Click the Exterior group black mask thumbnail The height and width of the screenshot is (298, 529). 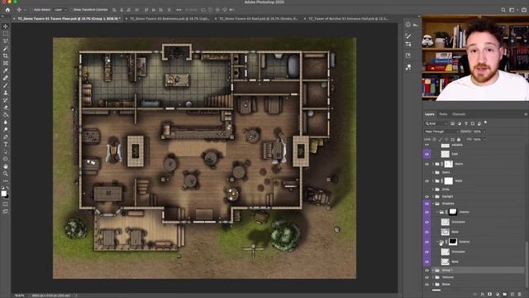click(453, 242)
